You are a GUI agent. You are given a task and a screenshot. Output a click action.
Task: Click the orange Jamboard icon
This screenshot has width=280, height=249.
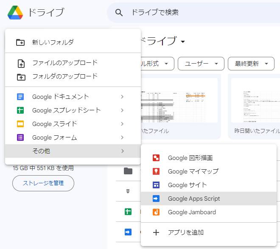click(156, 212)
